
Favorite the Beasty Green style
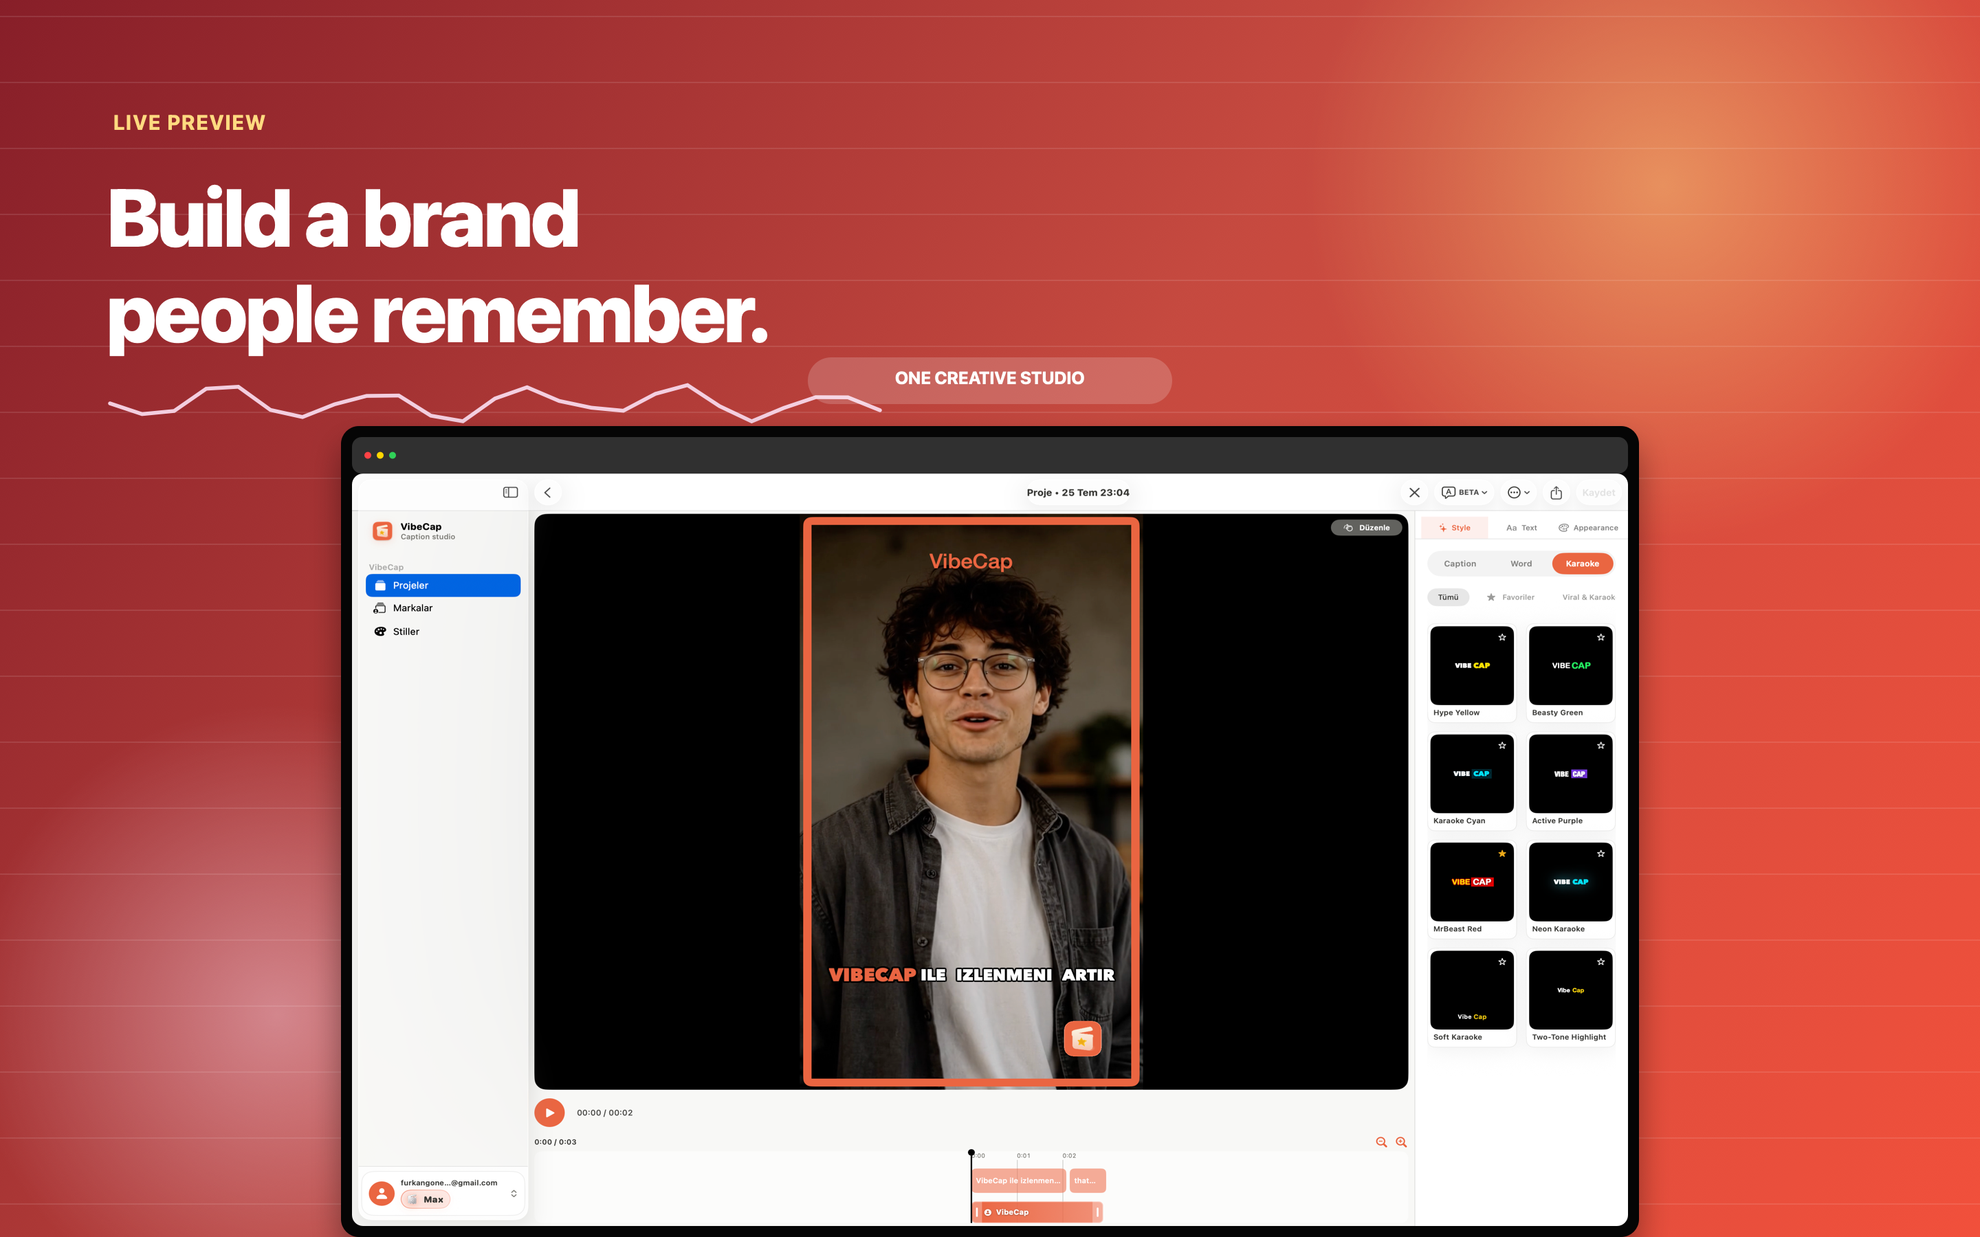1601,637
